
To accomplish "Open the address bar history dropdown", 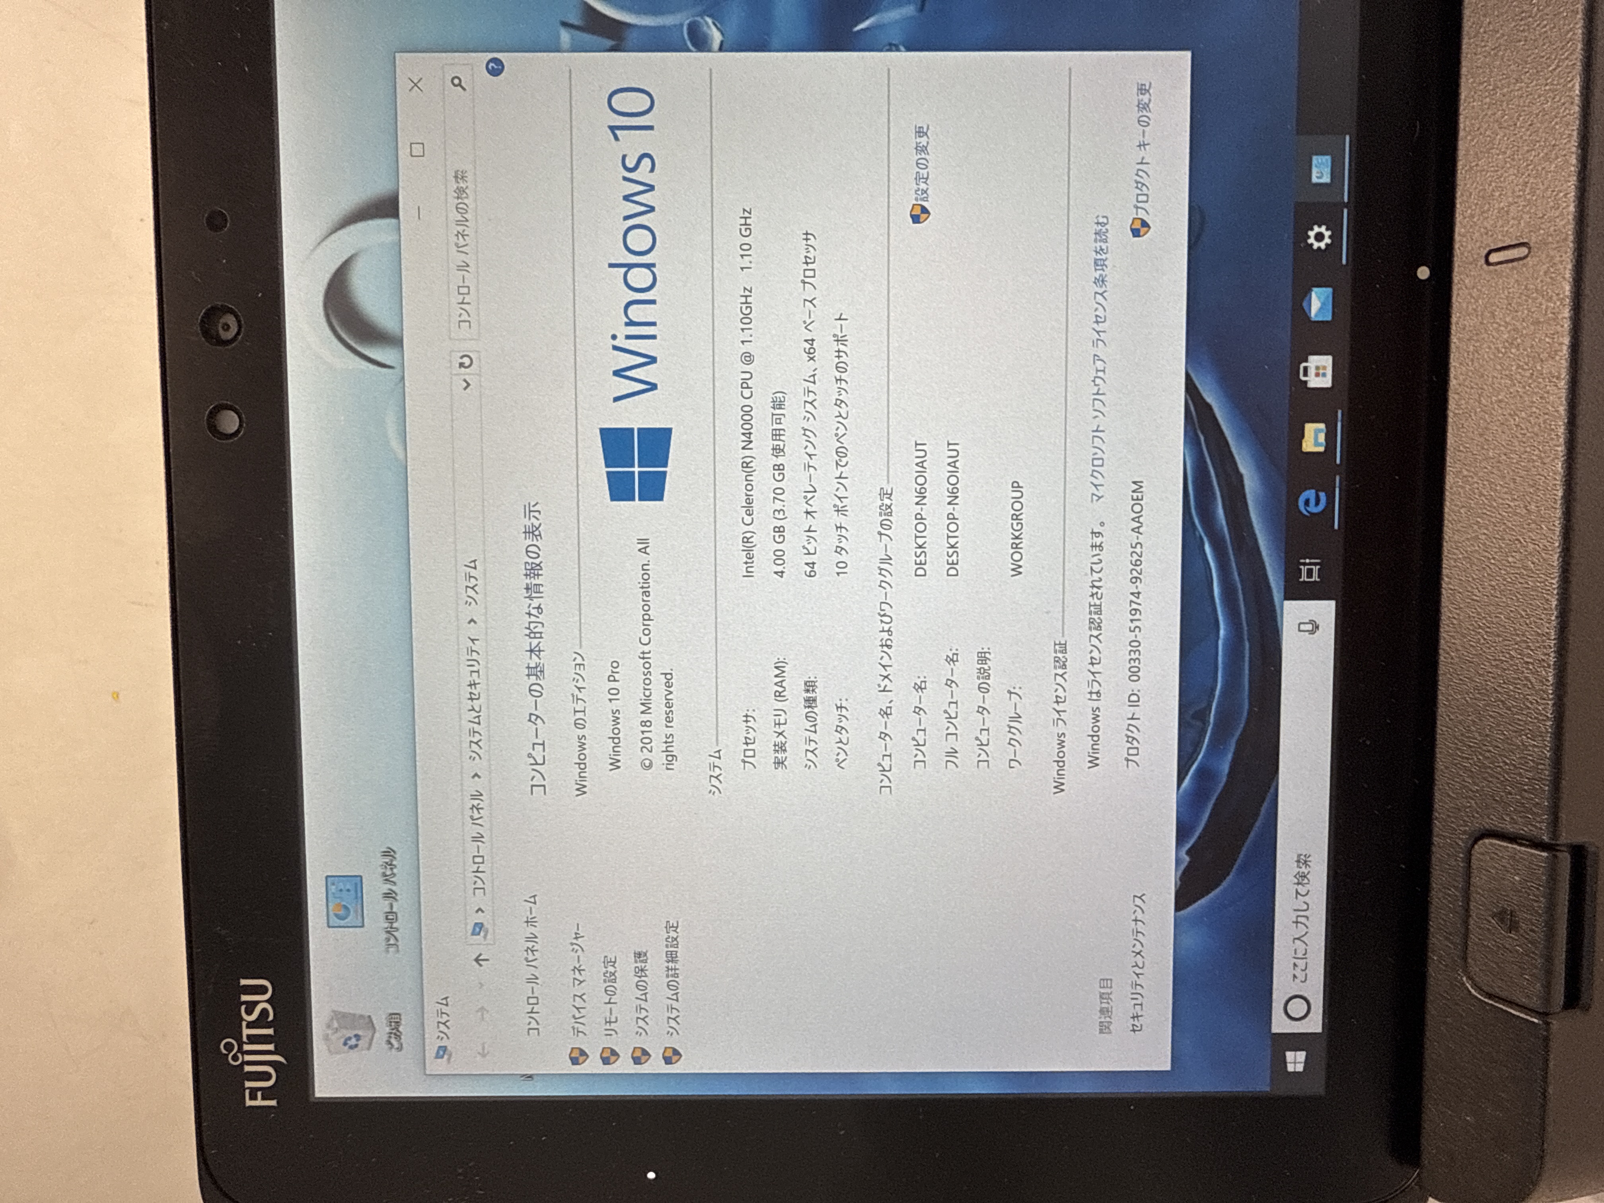I will click(x=467, y=384).
